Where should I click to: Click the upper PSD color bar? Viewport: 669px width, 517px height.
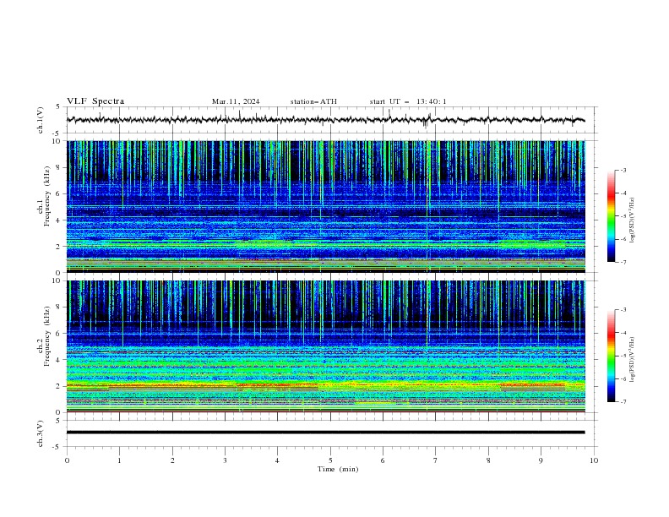point(612,216)
